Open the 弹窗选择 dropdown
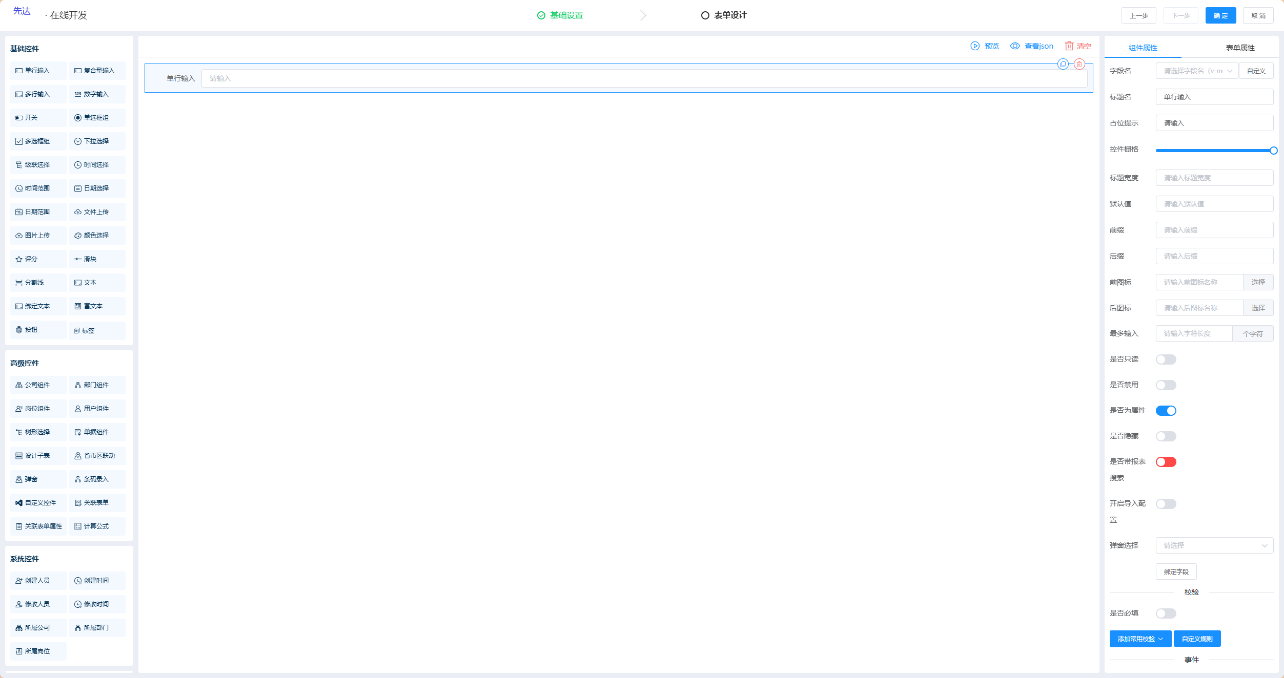This screenshot has height=678, width=1284. click(1214, 546)
